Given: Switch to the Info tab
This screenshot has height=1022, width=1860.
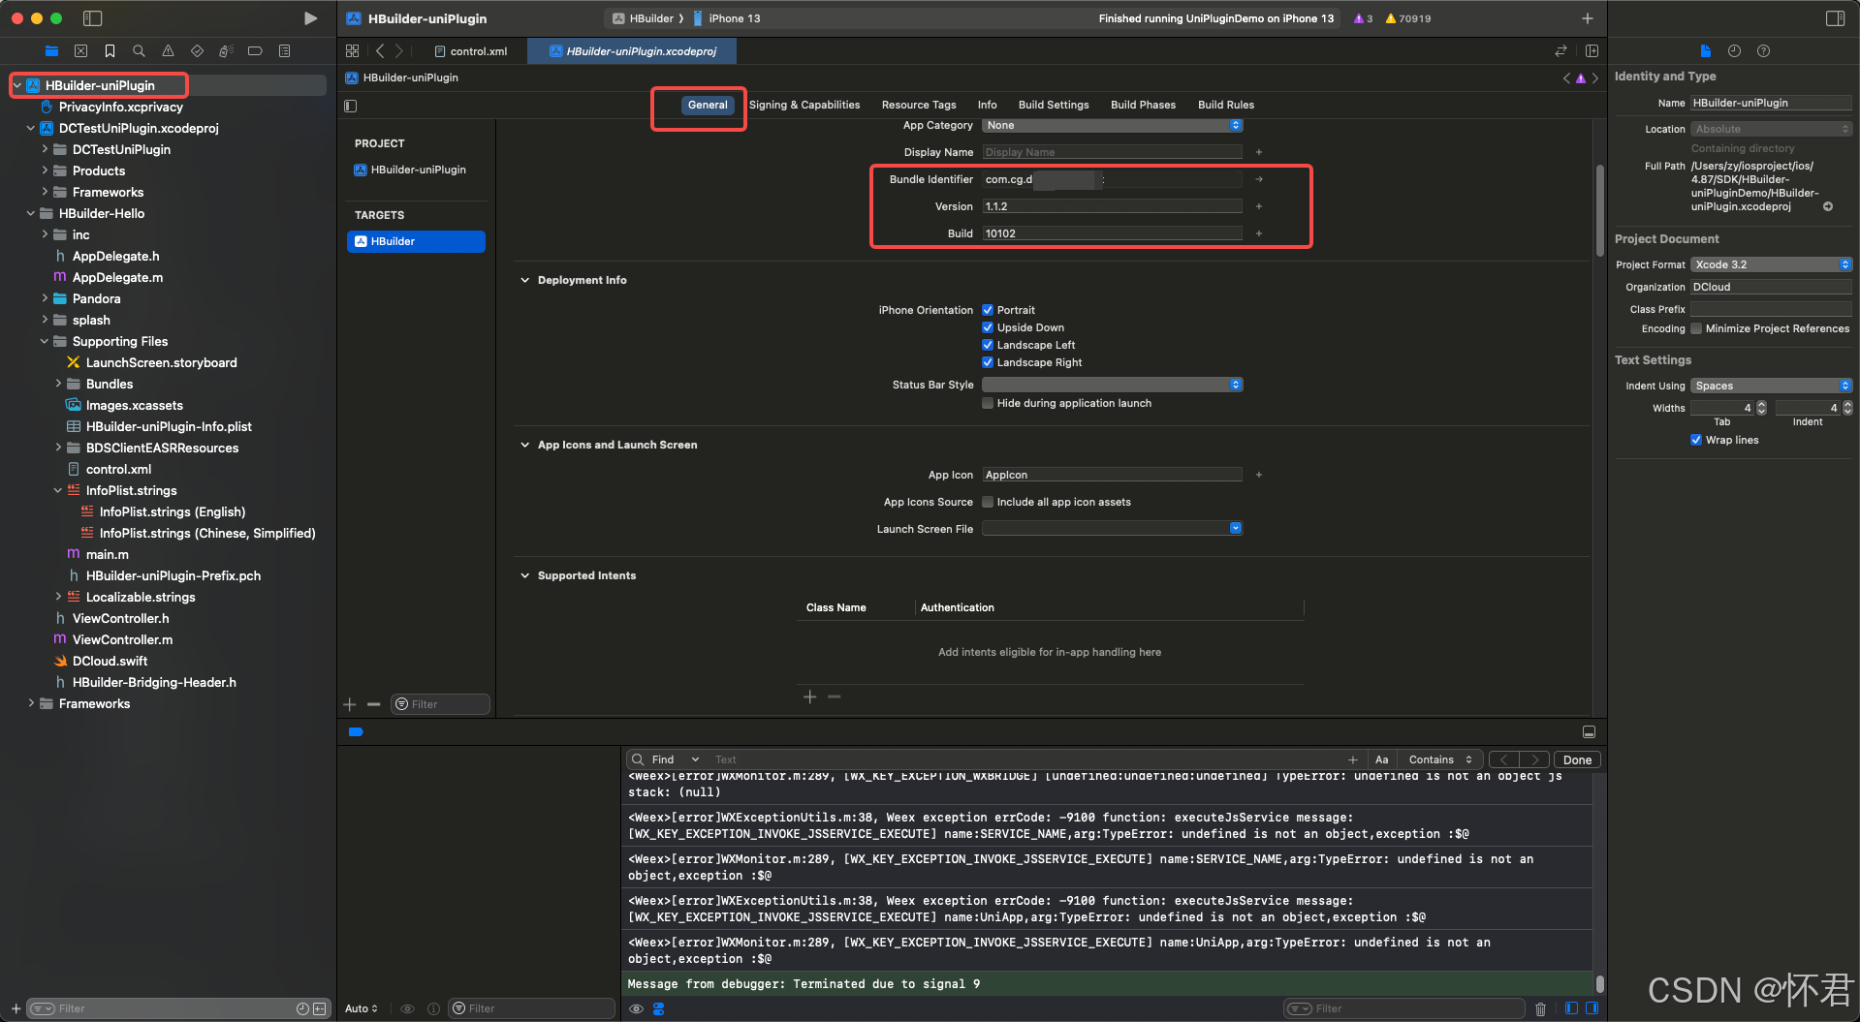Looking at the screenshot, I should point(987,105).
